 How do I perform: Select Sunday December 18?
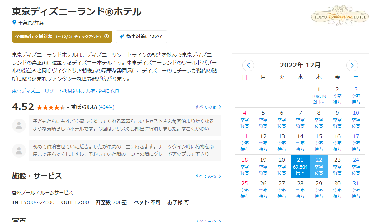245,166
